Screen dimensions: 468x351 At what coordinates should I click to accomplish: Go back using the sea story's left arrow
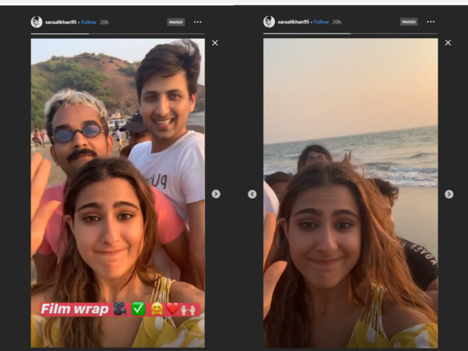click(252, 194)
